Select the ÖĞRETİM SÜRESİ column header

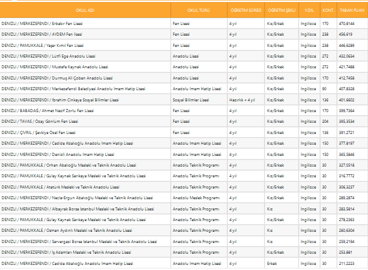coord(245,10)
